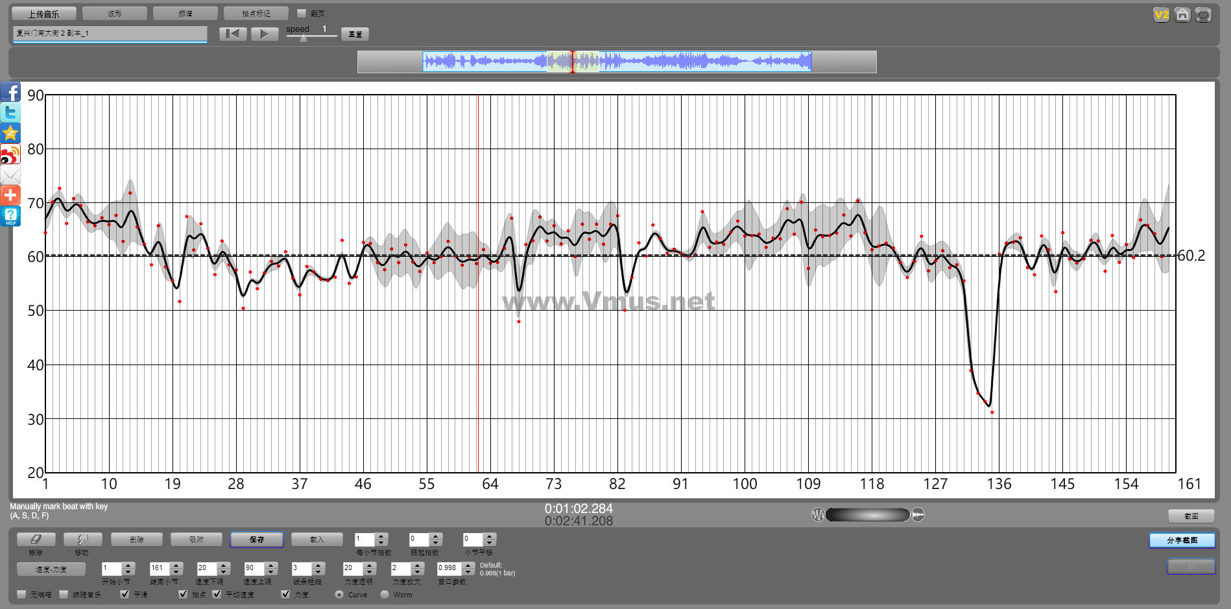Switch to the 波形 waveform view
This screenshot has height=609, width=1231.
[x=115, y=14]
